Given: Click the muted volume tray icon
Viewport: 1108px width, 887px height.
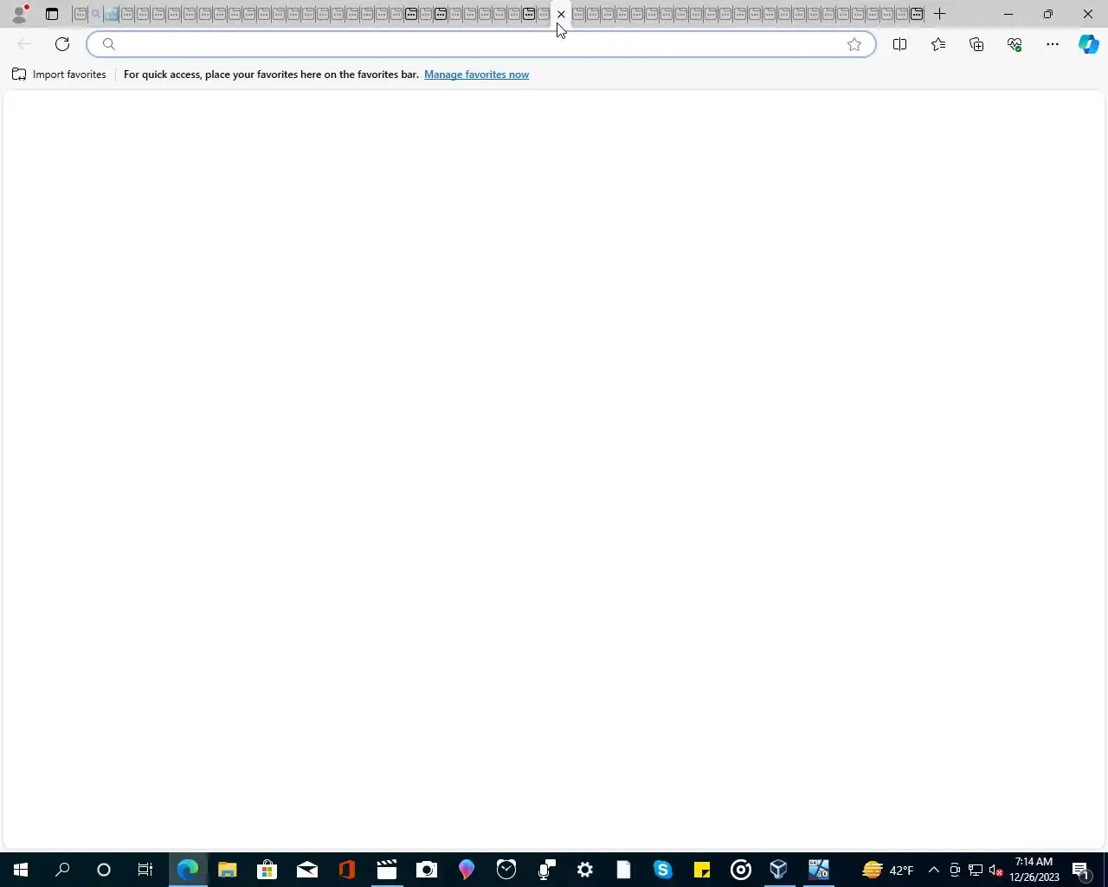Looking at the screenshot, I should 996,870.
